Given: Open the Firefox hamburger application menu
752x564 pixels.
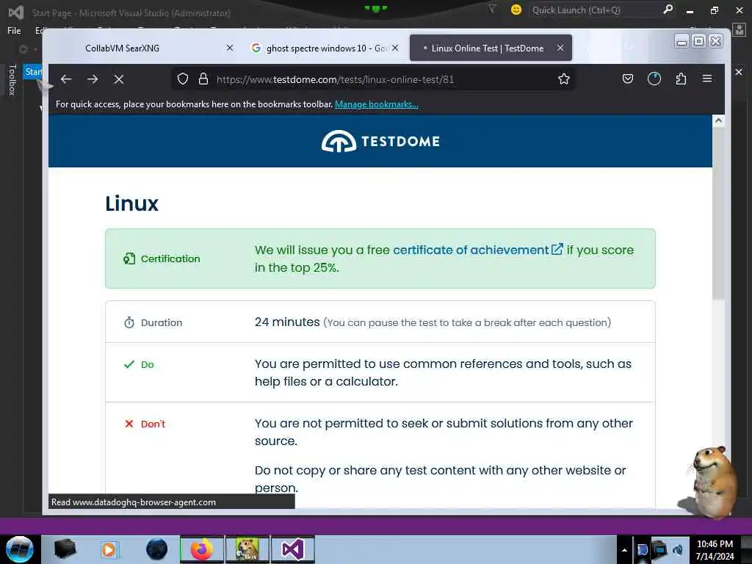Looking at the screenshot, I should (x=707, y=79).
